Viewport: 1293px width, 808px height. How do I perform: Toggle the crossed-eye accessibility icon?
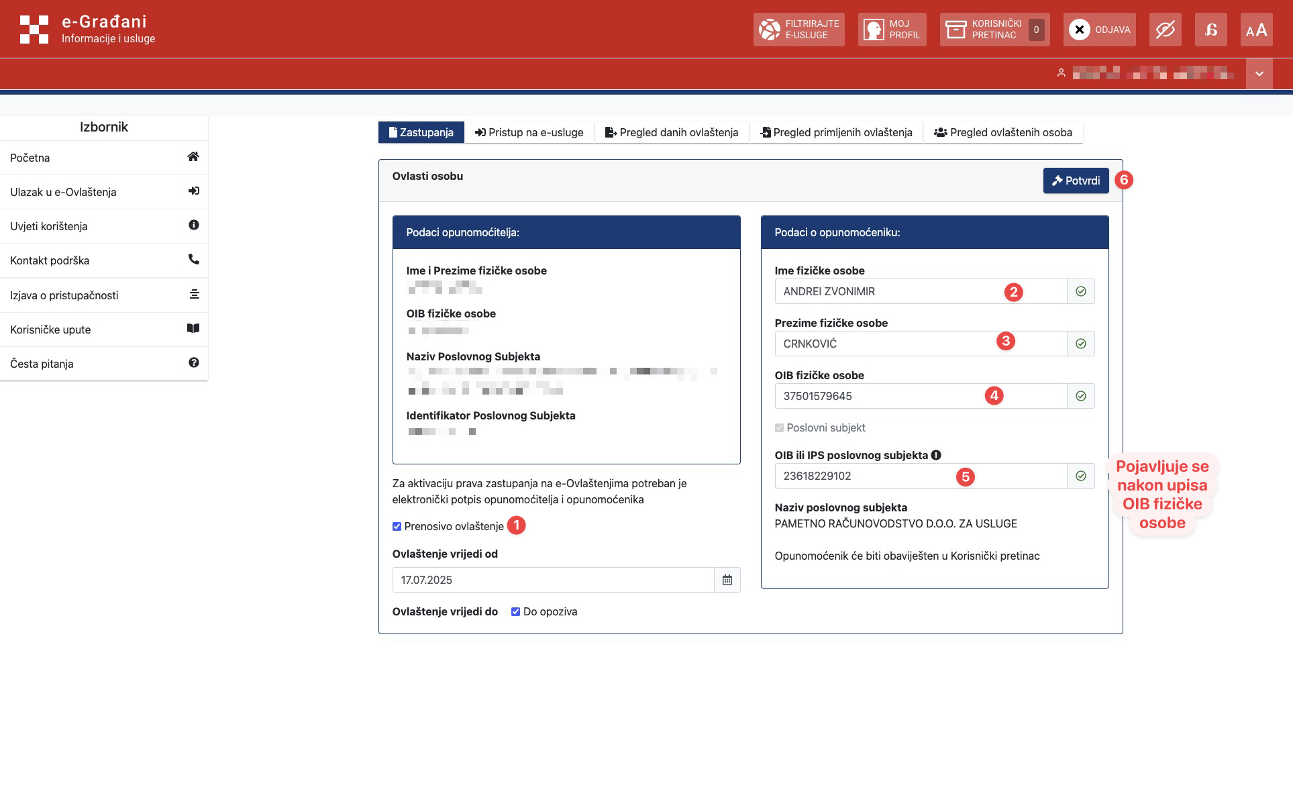(1165, 30)
